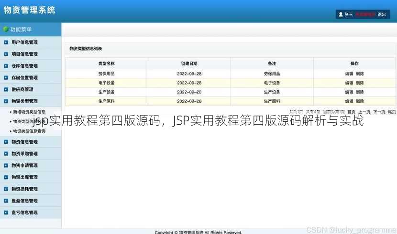Edit the 生产原料 row

tap(349, 101)
